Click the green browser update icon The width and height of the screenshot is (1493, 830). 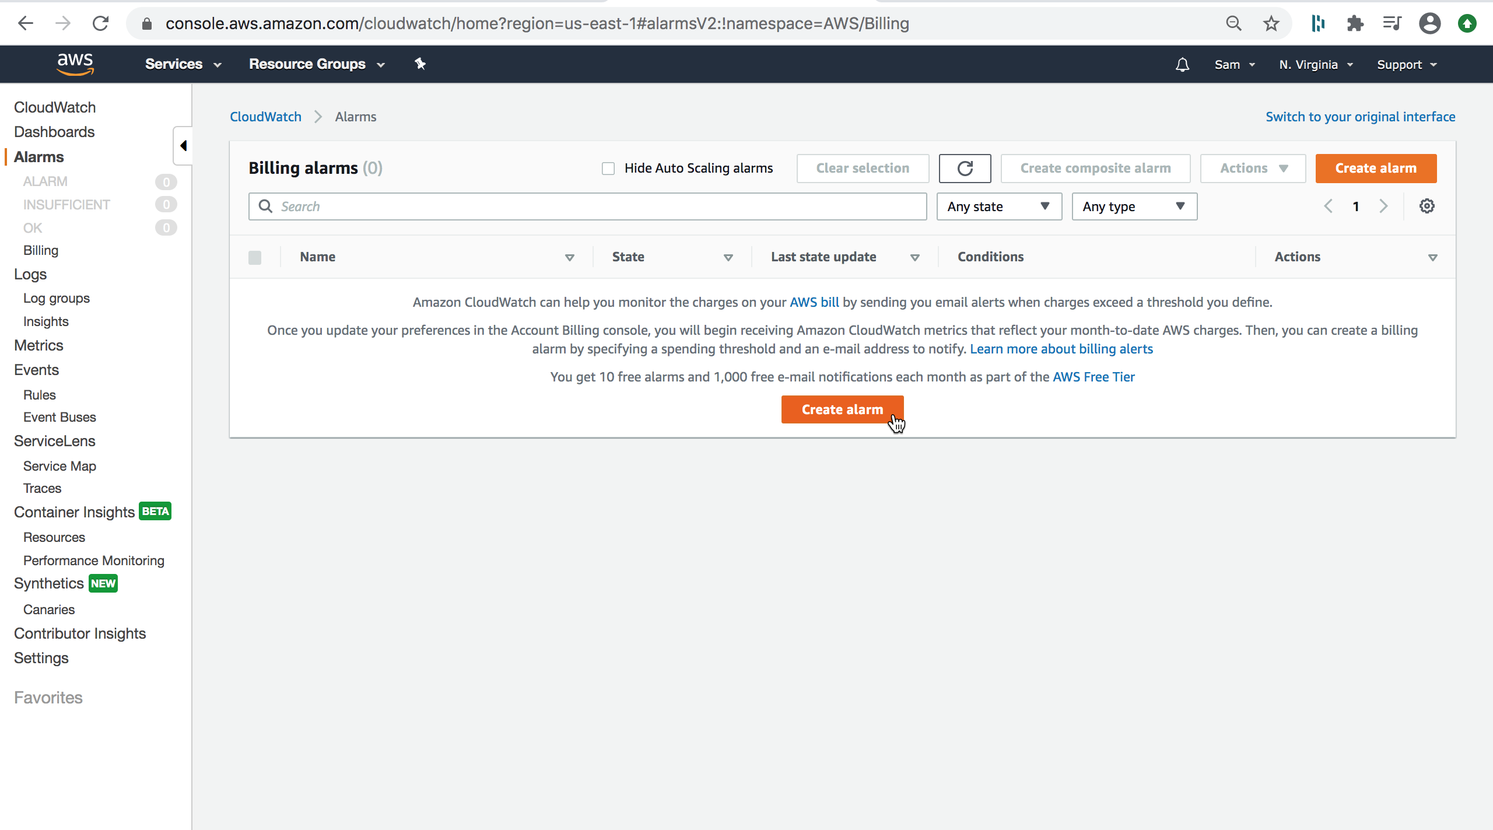click(1467, 23)
